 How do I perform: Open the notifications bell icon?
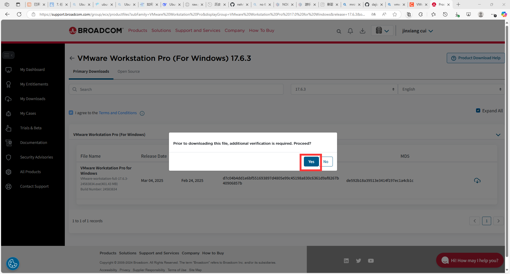(350, 31)
